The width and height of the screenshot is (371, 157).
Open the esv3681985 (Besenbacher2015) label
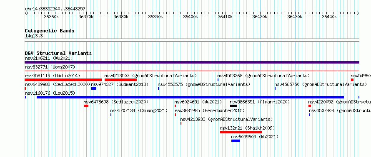(210, 110)
